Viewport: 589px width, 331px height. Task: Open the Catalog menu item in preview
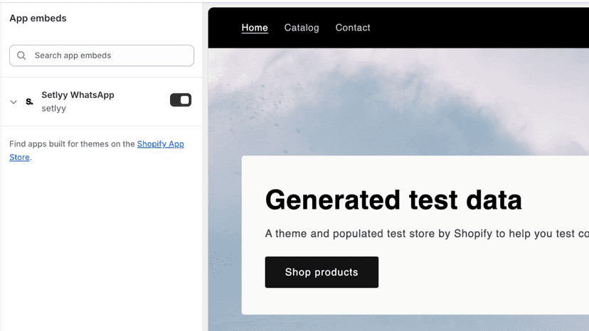(302, 28)
